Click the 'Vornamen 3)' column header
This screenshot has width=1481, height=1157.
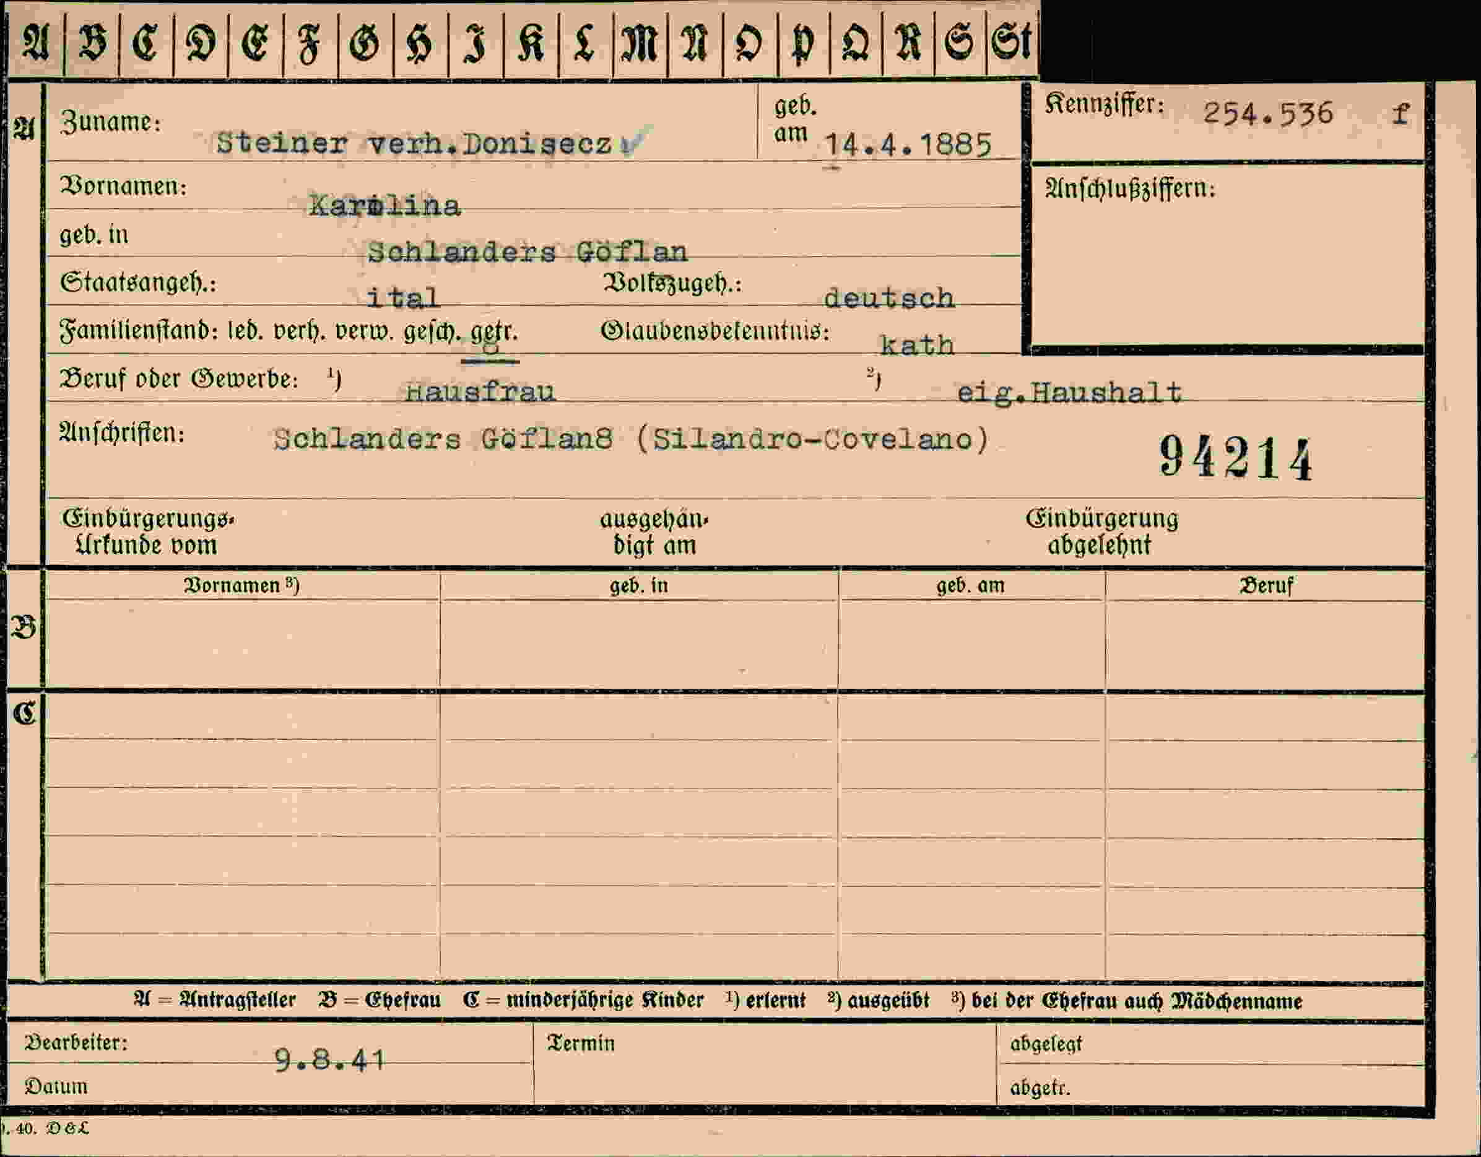pos(241,585)
